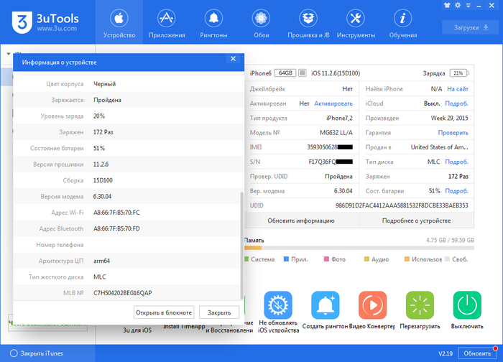Open the Обучения tutorials section
The width and height of the screenshot is (503, 362).
[403, 22]
